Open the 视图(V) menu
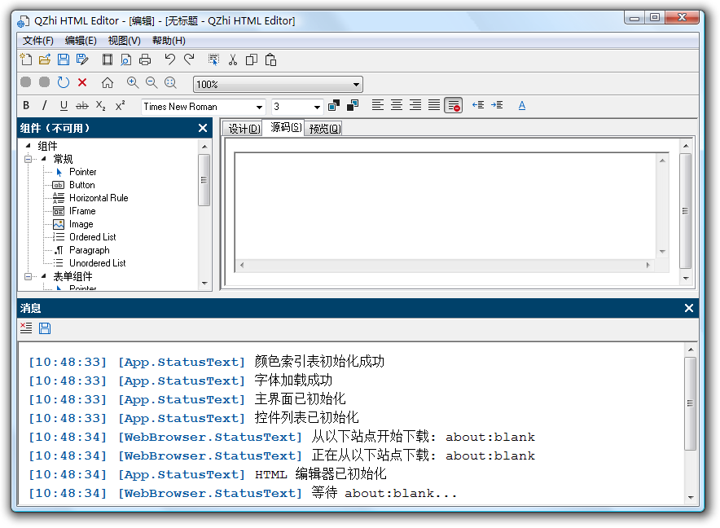 point(125,41)
